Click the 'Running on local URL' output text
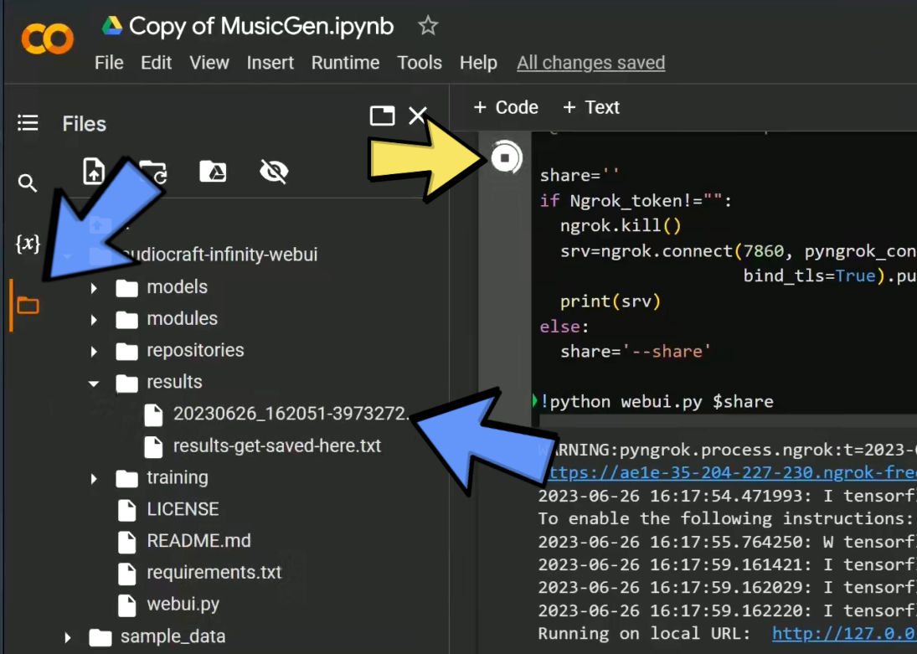This screenshot has width=917, height=654. (x=644, y=634)
